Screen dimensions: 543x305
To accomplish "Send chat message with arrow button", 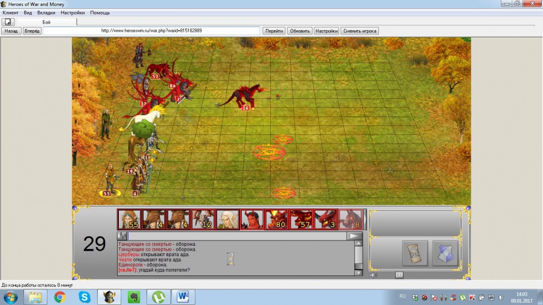I will click(354, 236).
